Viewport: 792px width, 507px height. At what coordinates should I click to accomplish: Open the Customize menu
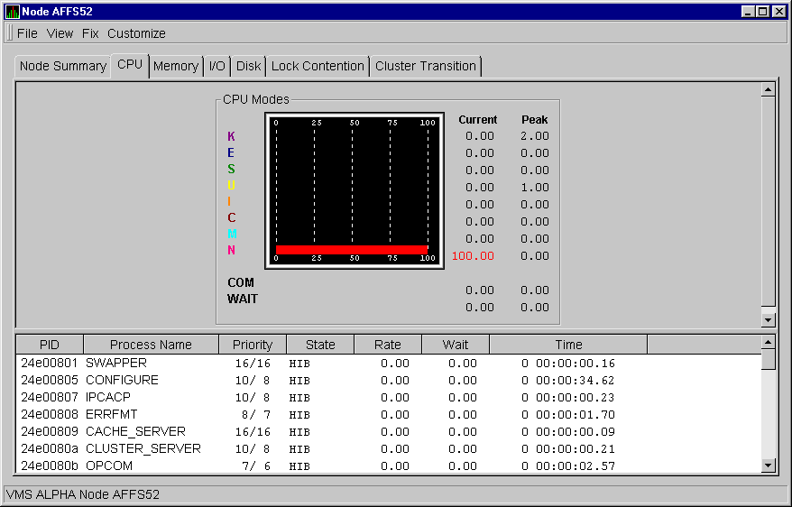tap(136, 33)
